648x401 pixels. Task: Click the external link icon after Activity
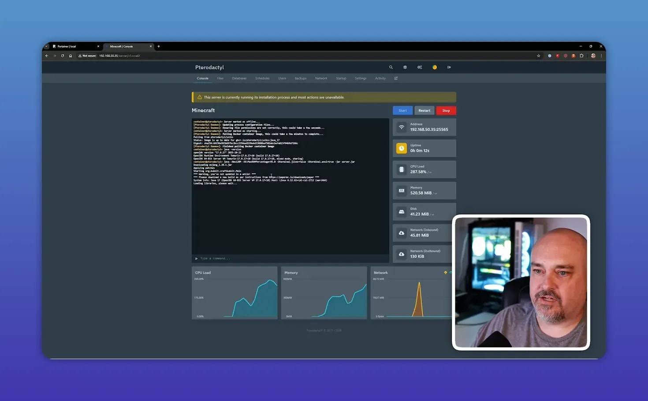pos(396,78)
